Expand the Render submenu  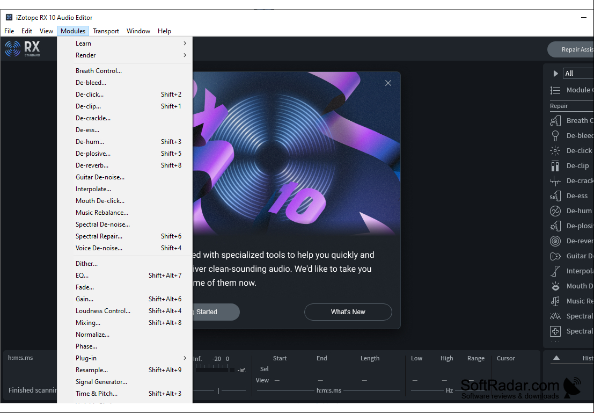[124, 55]
